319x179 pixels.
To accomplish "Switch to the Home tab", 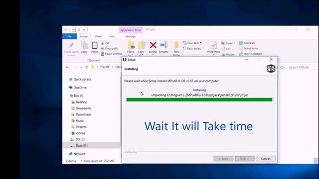I will (84, 36).
